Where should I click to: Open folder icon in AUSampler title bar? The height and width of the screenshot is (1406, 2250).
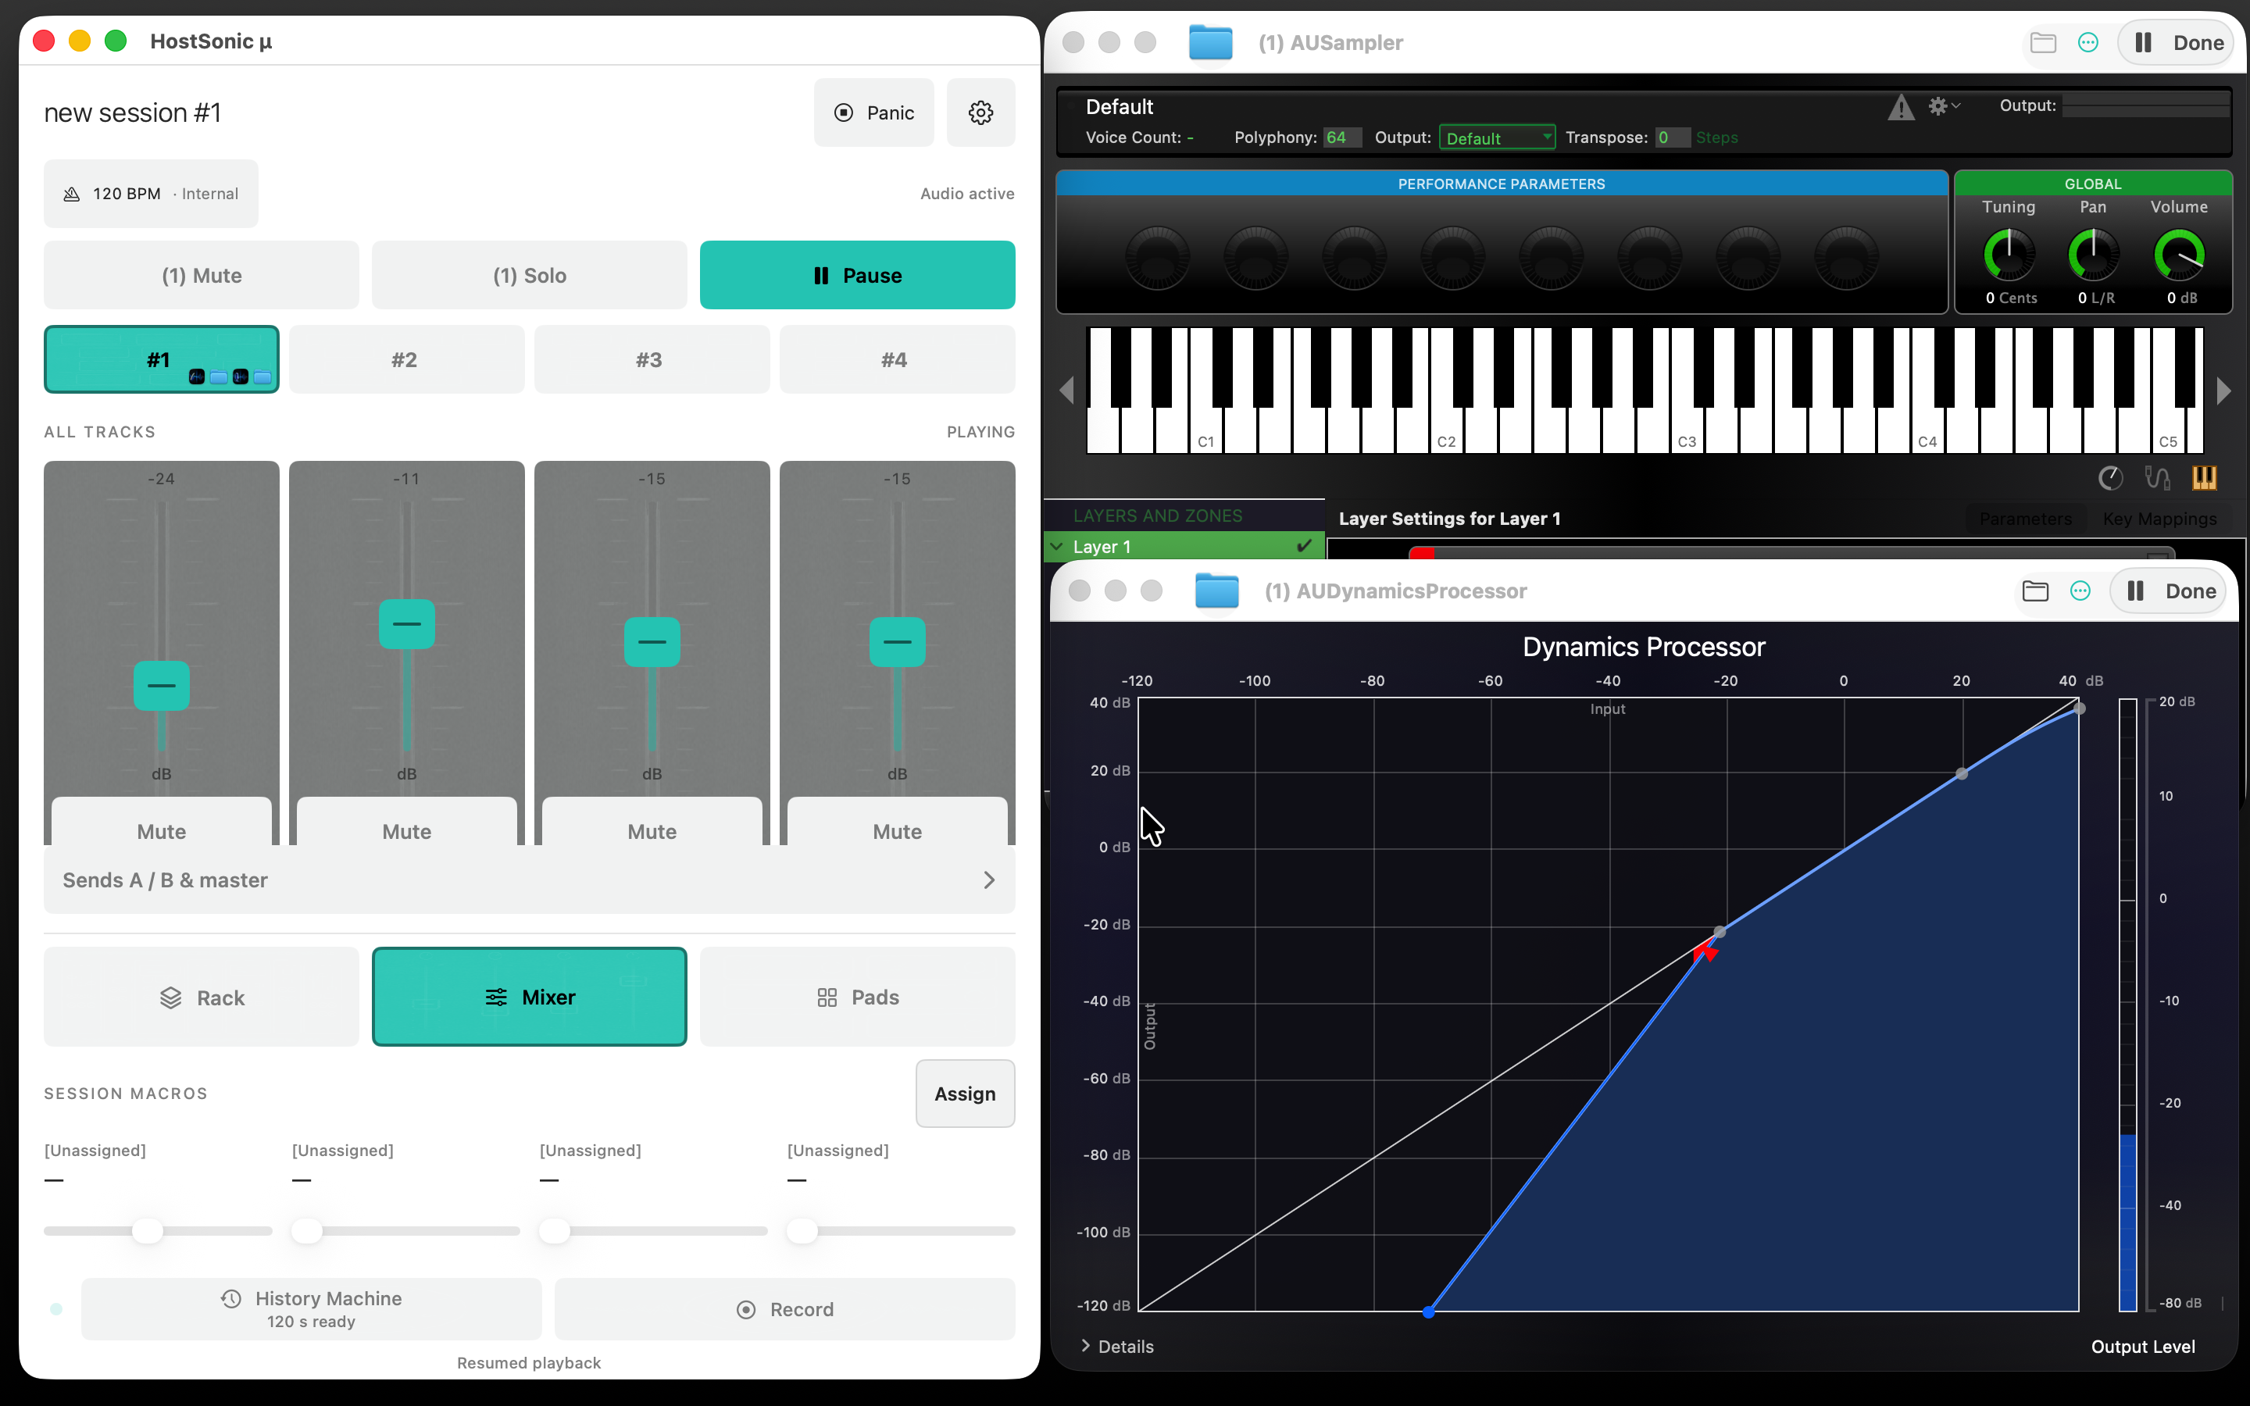pos(2043,43)
